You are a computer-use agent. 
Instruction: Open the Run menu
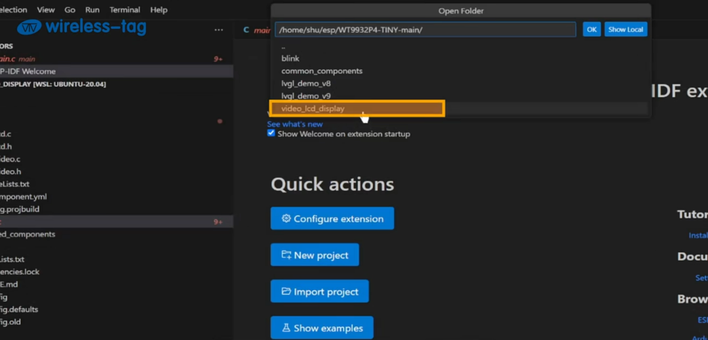pos(92,9)
